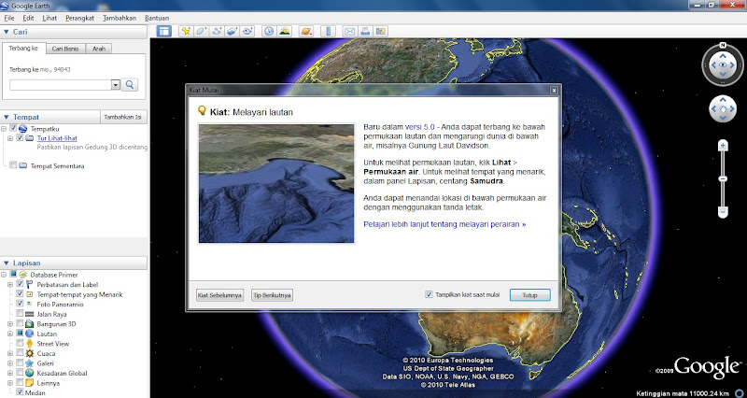Toggle the sidebar panel toolbar button
The image size is (747, 398).
click(164, 32)
